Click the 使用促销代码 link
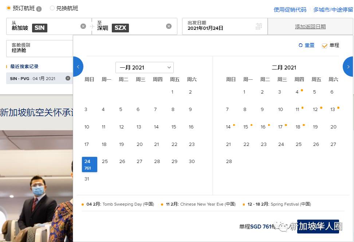 290,10
